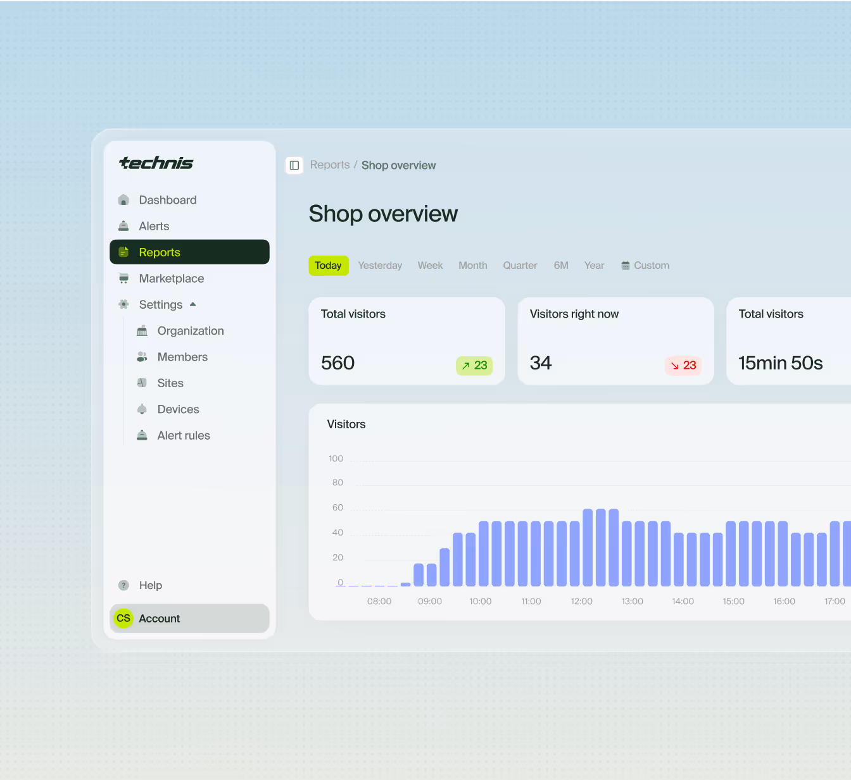Select the Today time range
The height and width of the screenshot is (780, 851).
[x=328, y=265]
